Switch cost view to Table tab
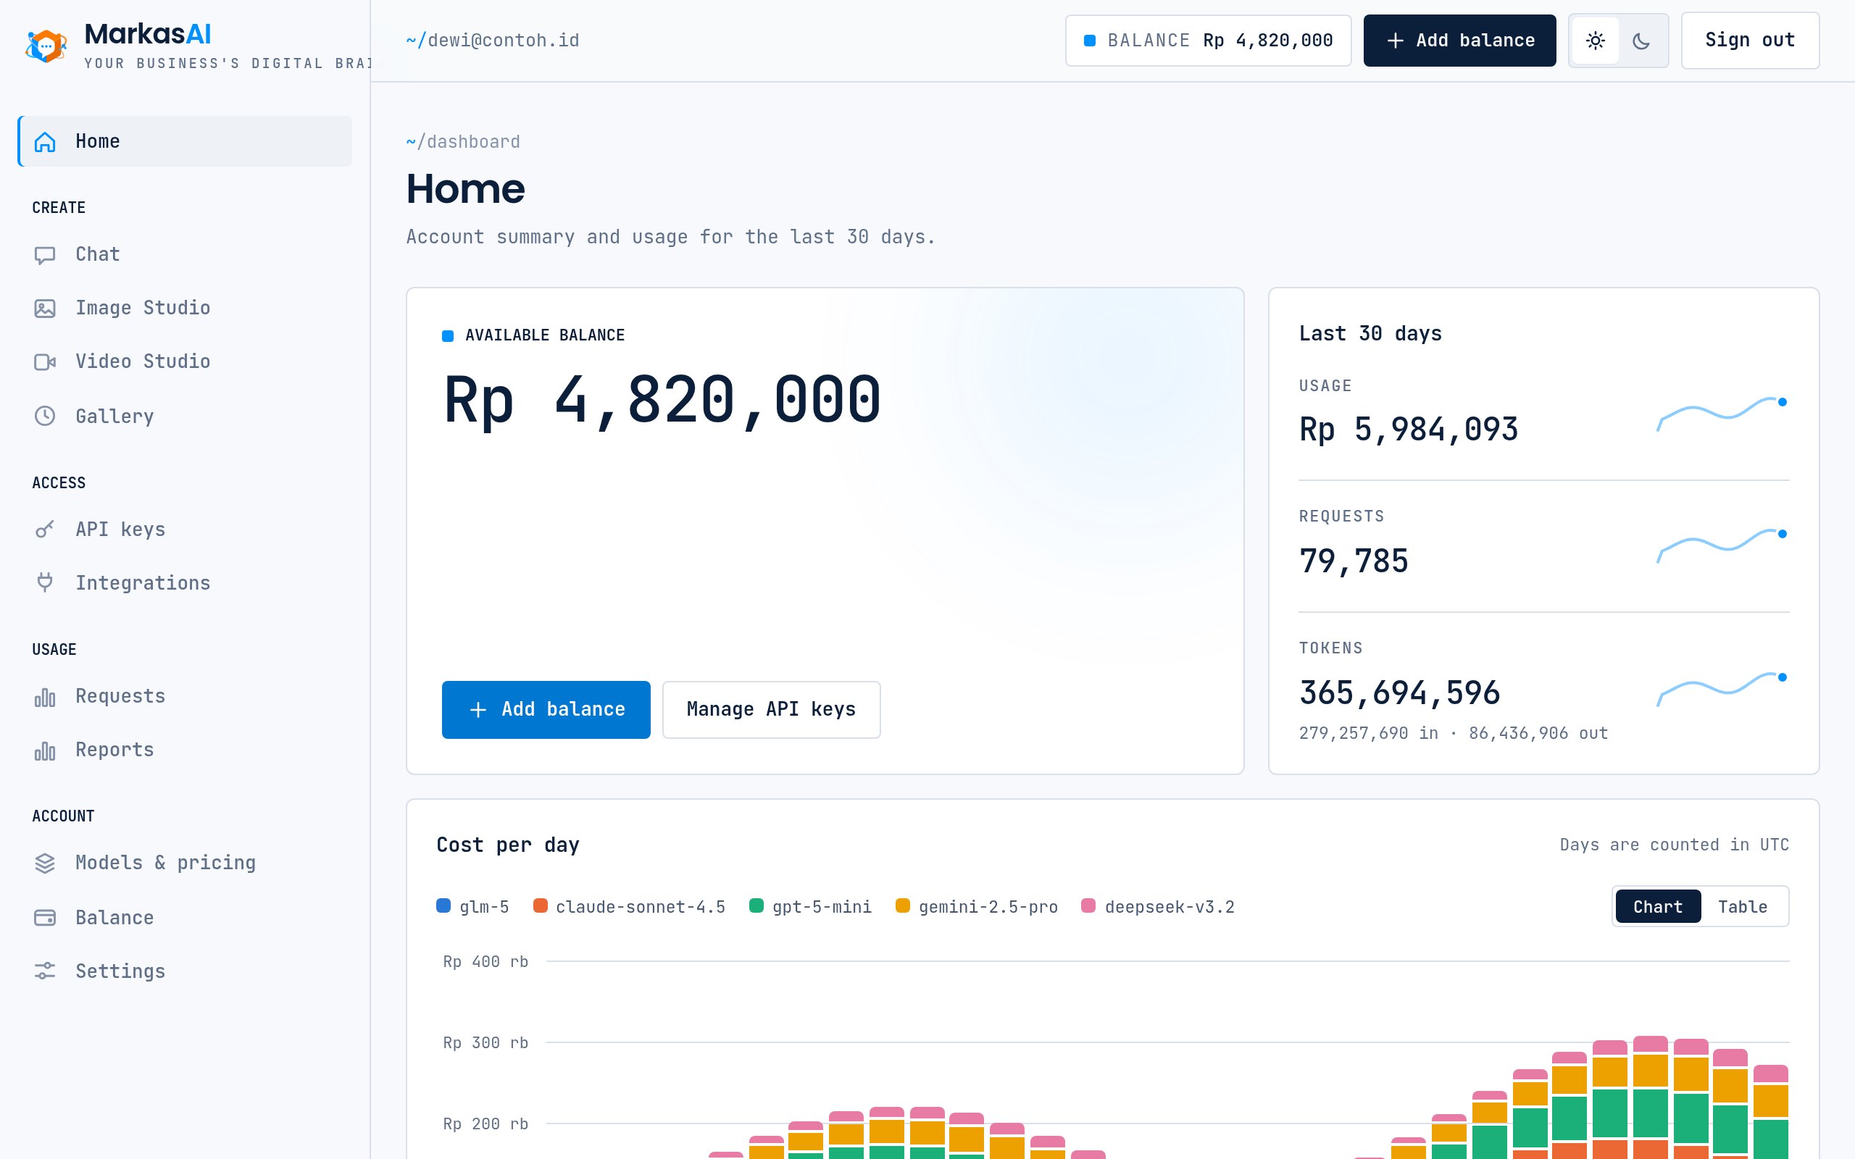 [1742, 907]
